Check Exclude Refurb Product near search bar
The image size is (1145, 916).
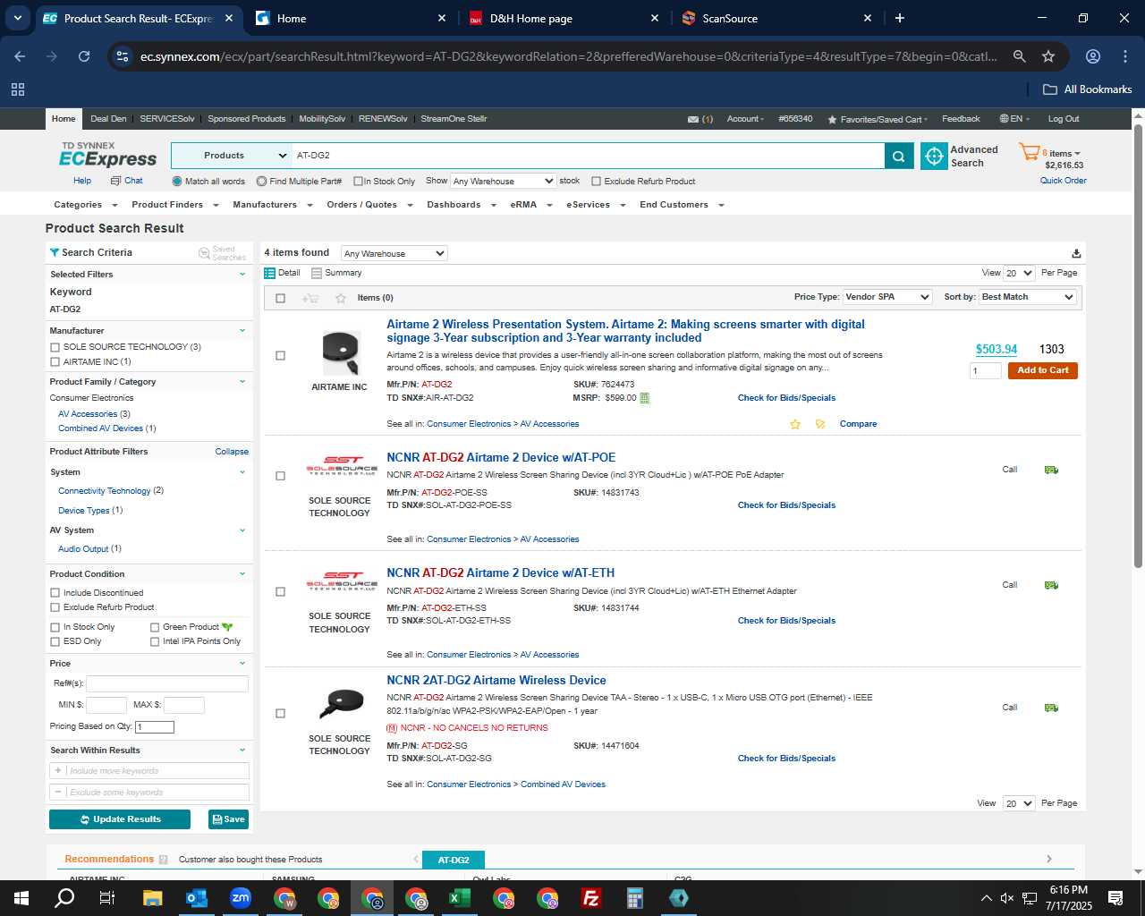coord(597,181)
